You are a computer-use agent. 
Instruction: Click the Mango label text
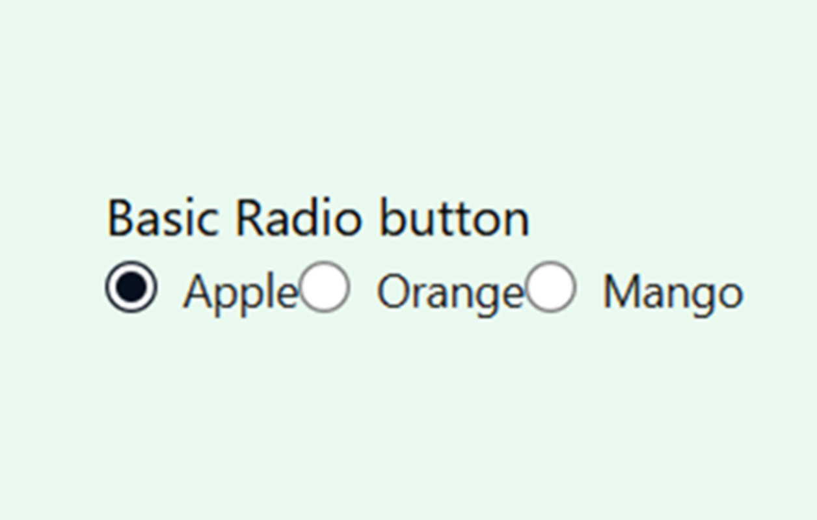pos(673,292)
